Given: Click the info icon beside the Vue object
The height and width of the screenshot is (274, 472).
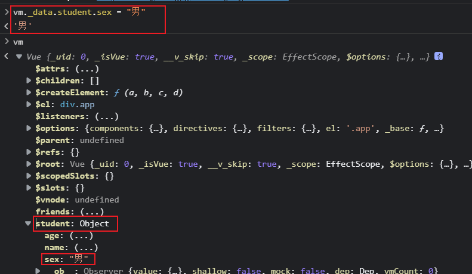Looking at the screenshot, I should pos(439,57).
